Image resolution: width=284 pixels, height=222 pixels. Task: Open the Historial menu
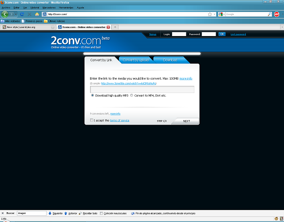pyautogui.click(x=35, y=8)
